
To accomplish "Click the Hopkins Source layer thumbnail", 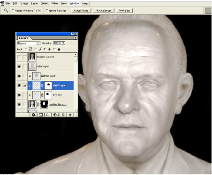I will click(32, 57).
